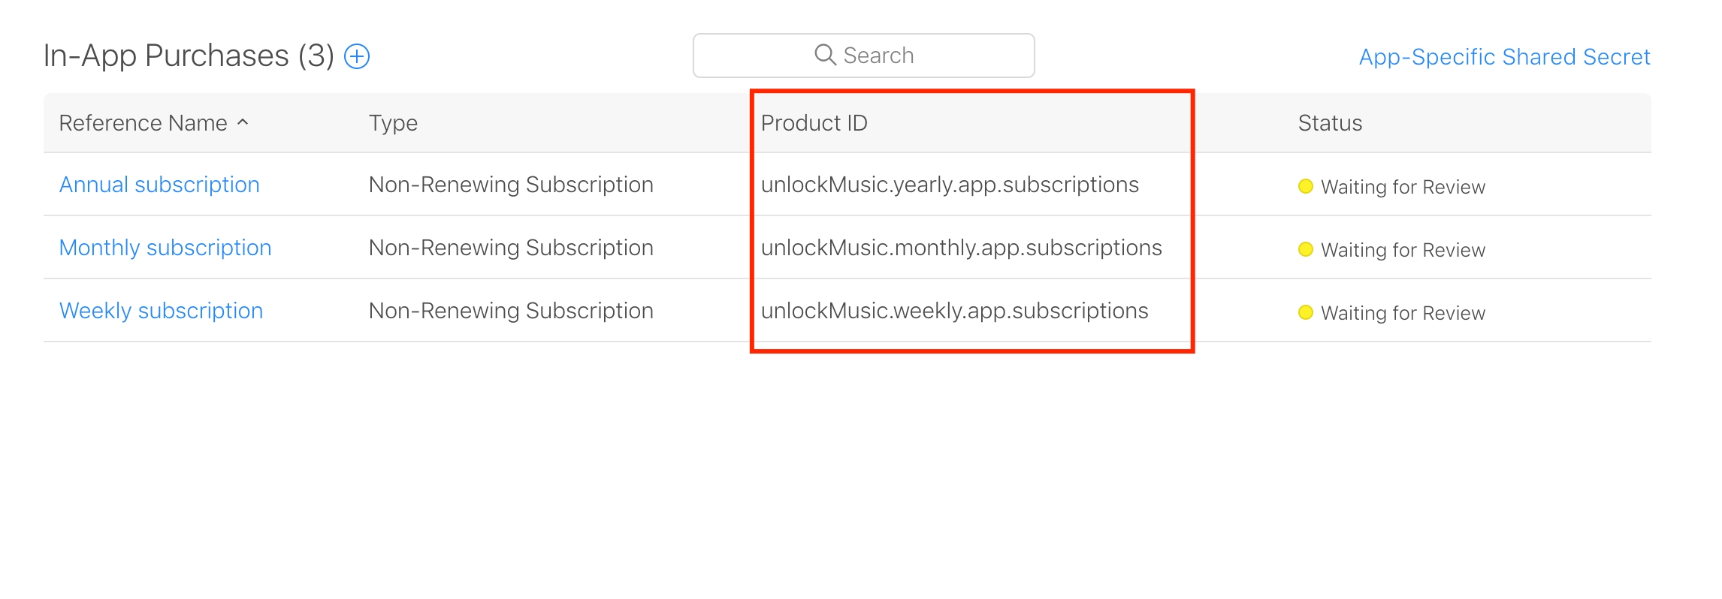Click the Type column header
This screenshot has width=1722, height=599.
click(x=393, y=123)
